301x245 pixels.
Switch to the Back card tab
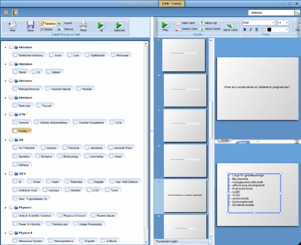point(242,142)
